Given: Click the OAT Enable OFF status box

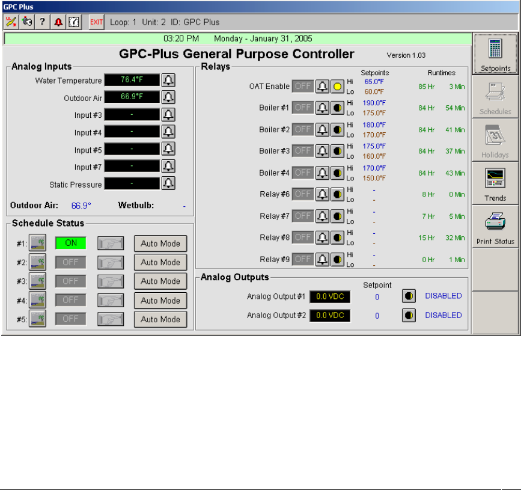Looking at the screenshot, I should point(303,87).
